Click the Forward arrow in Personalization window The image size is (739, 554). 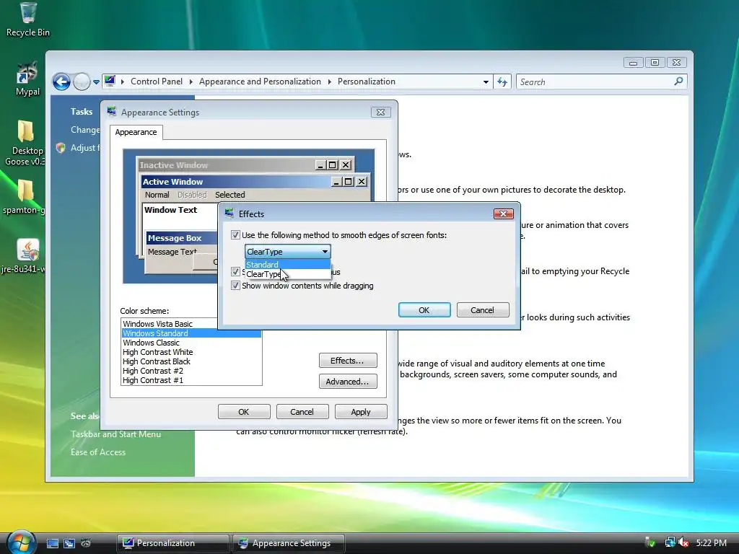82,82
